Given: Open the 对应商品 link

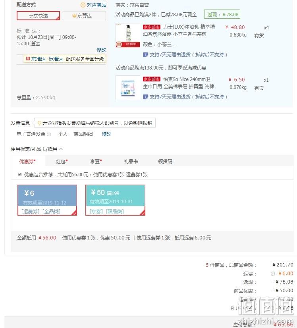Looking at the screenshot, I should click(96, 5).
